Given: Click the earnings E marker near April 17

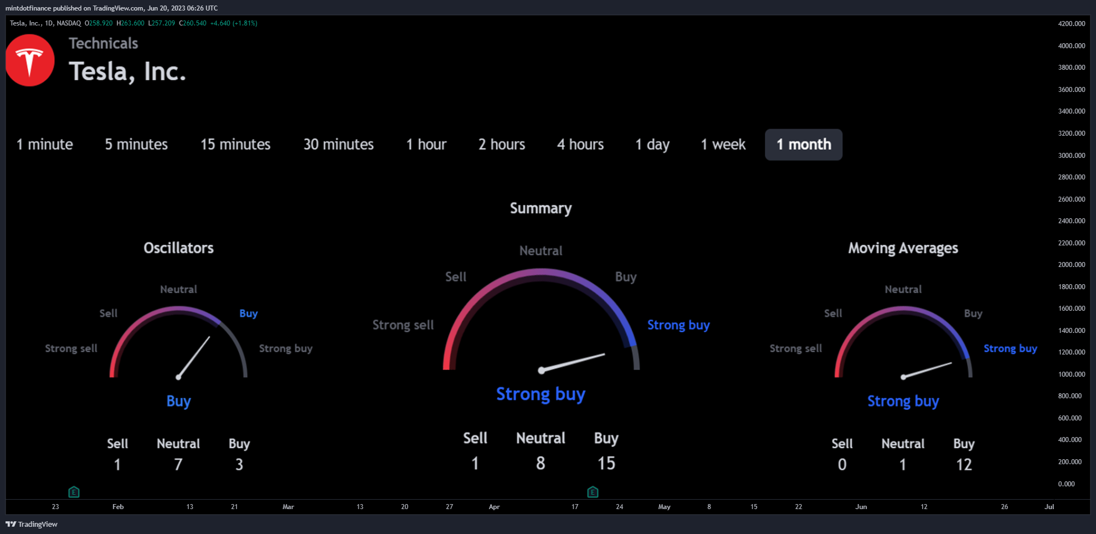Looking at the screenshot, I should point(593,492).
